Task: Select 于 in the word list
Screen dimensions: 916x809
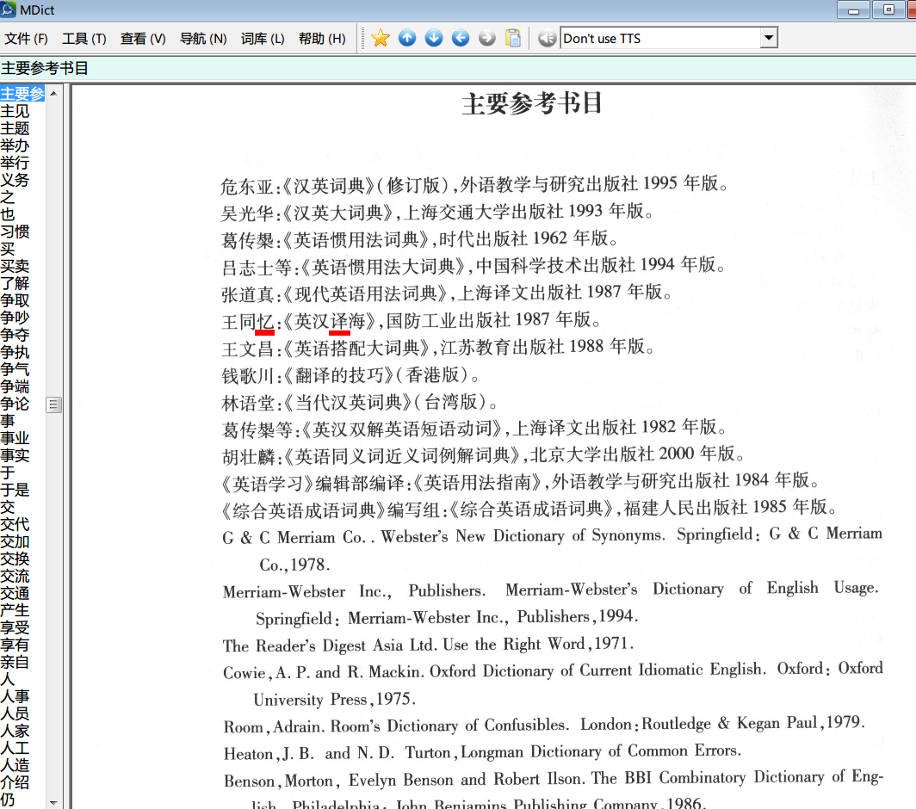Action: [x=8, y=472]
